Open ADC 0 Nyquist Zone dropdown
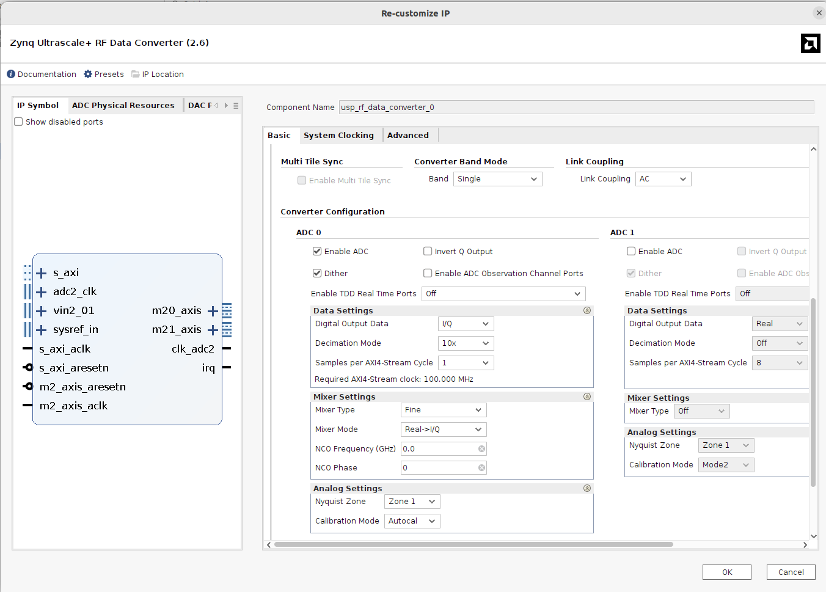Viewport: 826px width, 592px height. (x=412, y=502)
